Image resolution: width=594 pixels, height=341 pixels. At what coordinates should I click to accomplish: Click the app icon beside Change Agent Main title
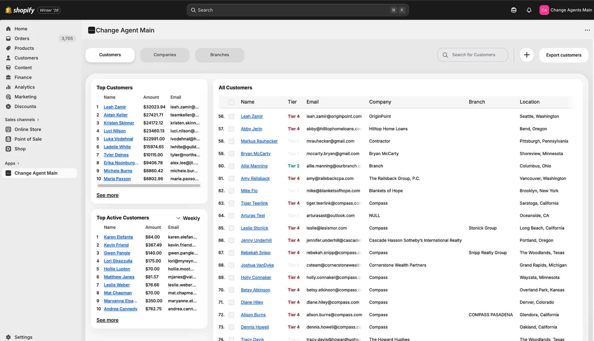point(92,30)
